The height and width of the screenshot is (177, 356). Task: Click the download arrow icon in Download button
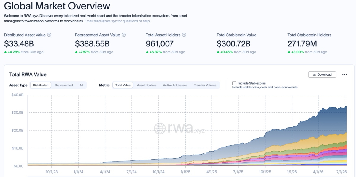click(x=314, y=74)
